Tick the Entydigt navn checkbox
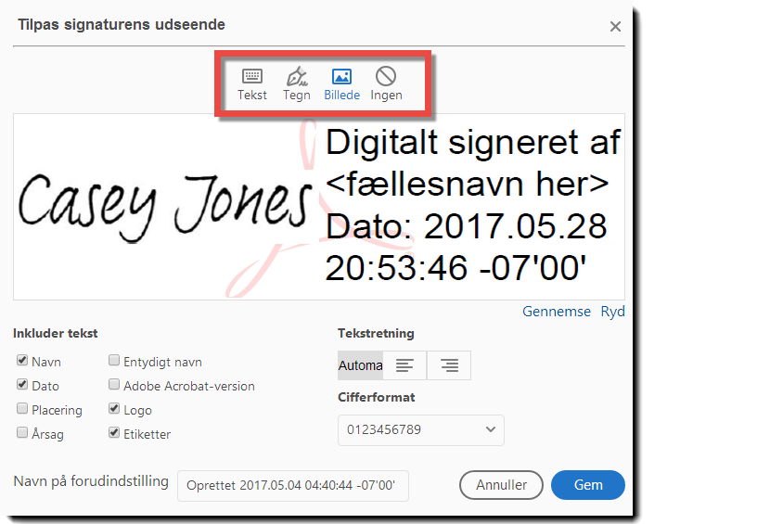Image resolution: width=770 pixels, height=524 pixels. [114, 361]
